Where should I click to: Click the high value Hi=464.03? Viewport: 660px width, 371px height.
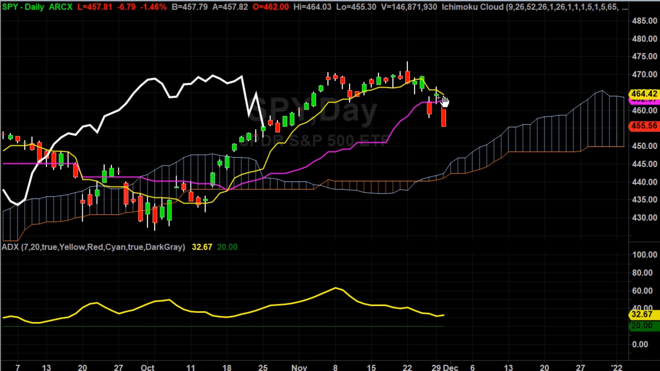pyautogui.click(x=312, y=7)
